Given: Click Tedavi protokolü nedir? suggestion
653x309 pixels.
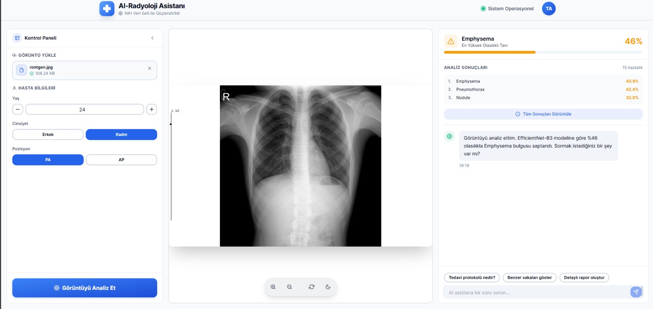Looking at the screenshot, I should point(472,278).
